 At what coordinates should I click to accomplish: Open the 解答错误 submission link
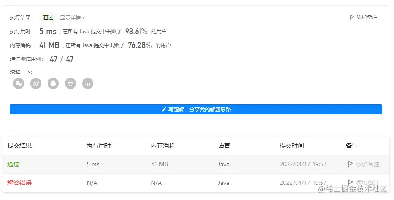tap(19, 183)
